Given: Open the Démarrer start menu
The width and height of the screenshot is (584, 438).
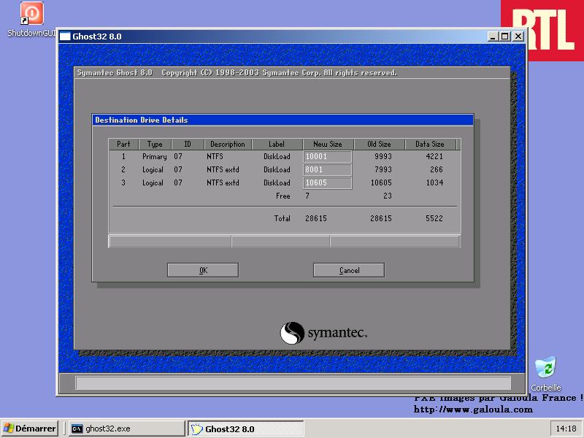Looking at the screenshot, I should (30, 429).
